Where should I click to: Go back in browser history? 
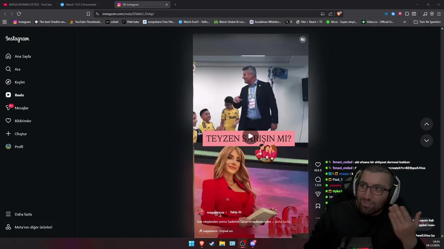point(5,14)
